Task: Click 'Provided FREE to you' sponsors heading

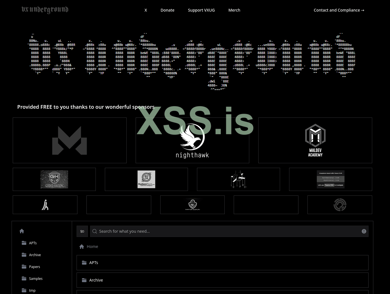Action: (86, 107)
